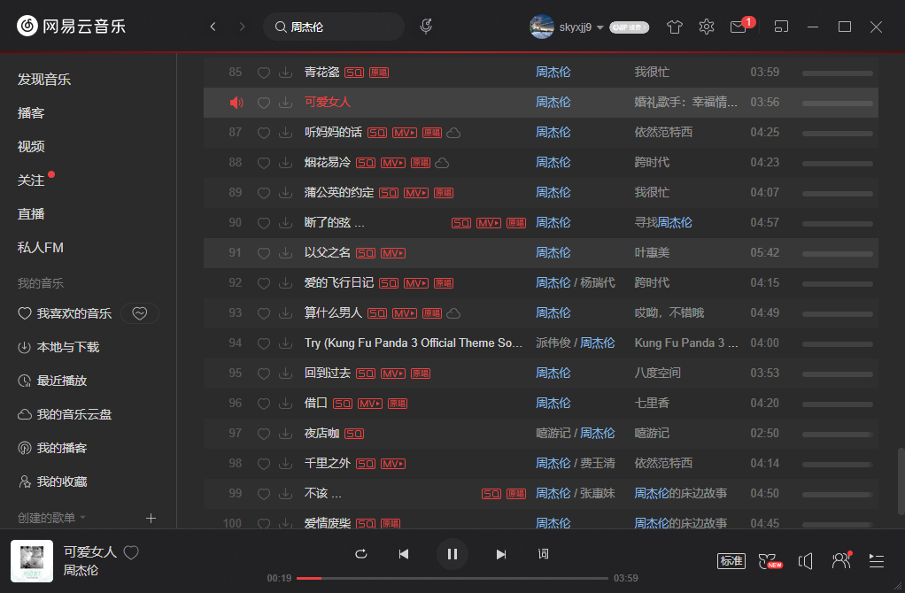
Task: Open album 寻找周杰伦 link
Action: pyautogui.click(x=663, y=223)
